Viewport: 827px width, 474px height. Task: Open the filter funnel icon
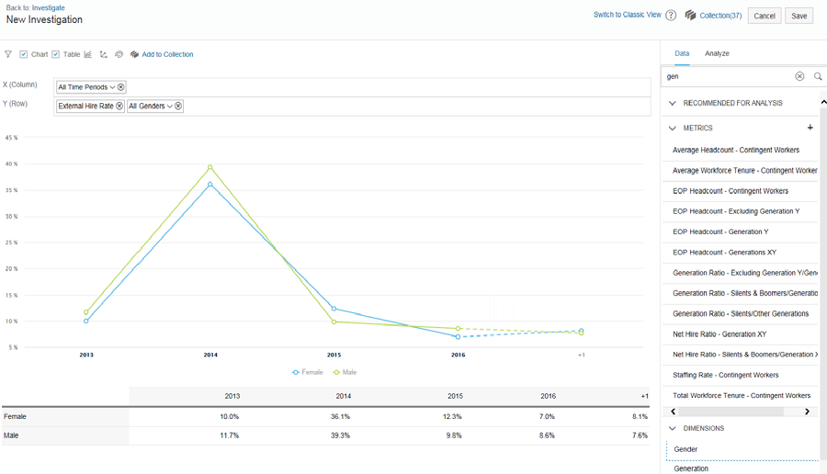pyautogui.click(x=8, y=54)
